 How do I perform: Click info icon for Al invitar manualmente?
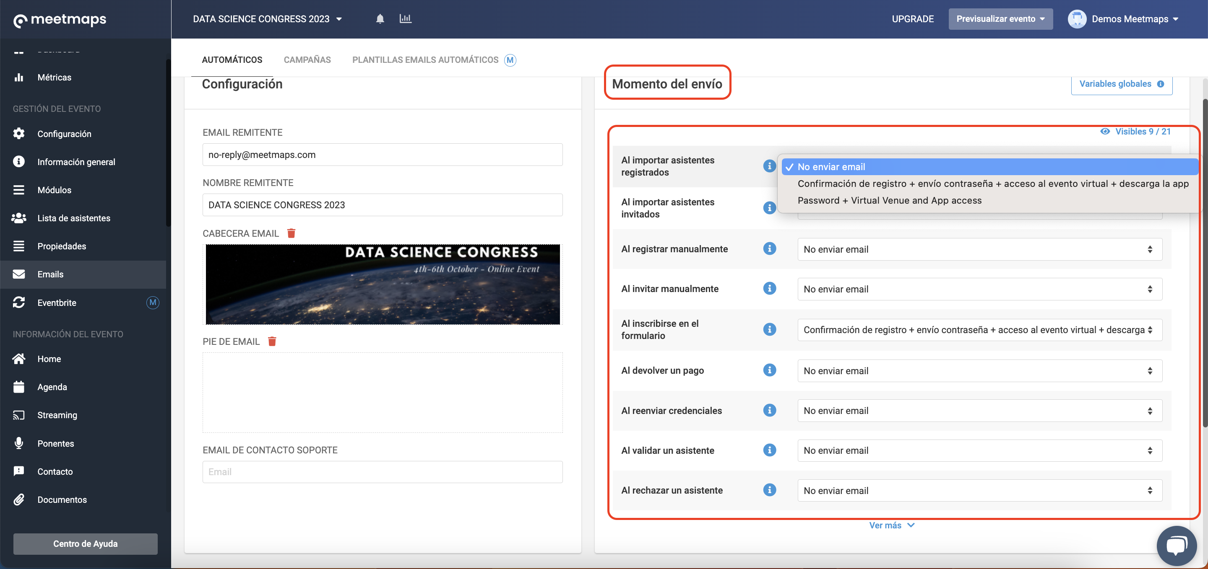[x=769, y=289]
